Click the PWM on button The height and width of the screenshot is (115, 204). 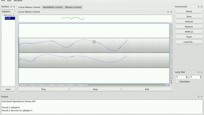click(x=189, y=32)
